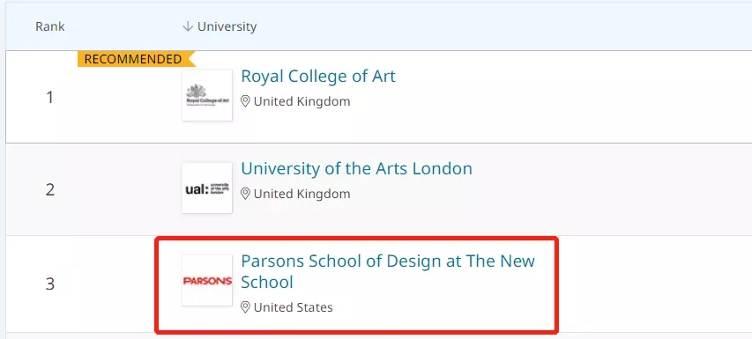
Task: Click the RECOMMENDED badge ribbon
Action: click(x=136, y=59)
